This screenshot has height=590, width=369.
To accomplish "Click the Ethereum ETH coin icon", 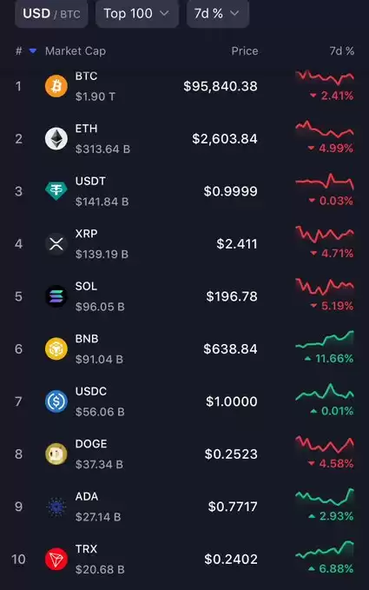I will 56,138.
